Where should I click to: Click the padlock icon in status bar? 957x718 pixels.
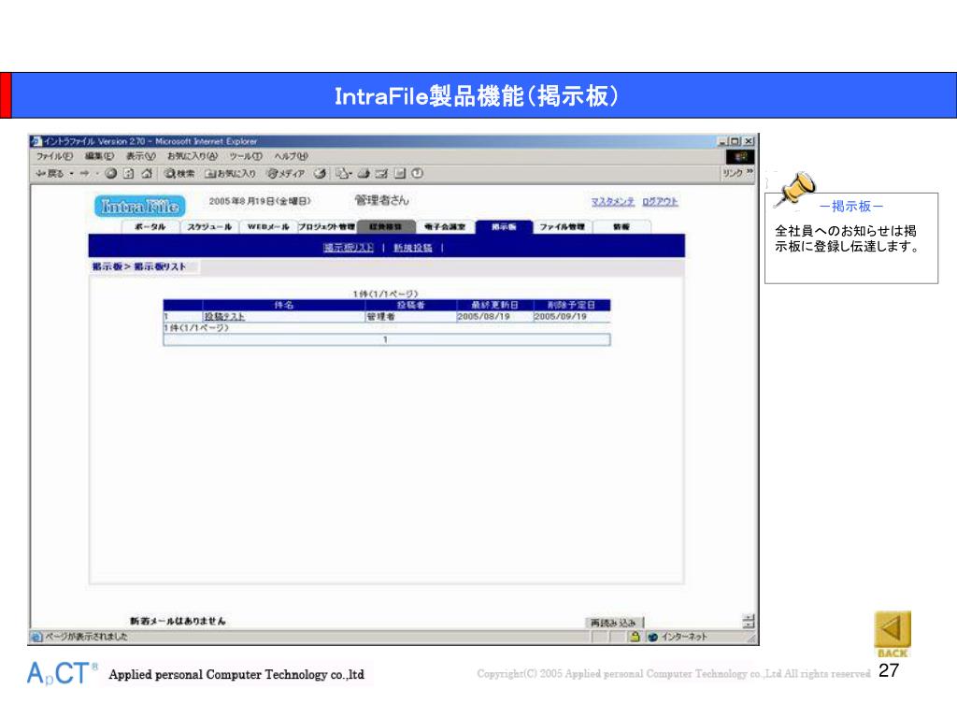coord(635,637)
